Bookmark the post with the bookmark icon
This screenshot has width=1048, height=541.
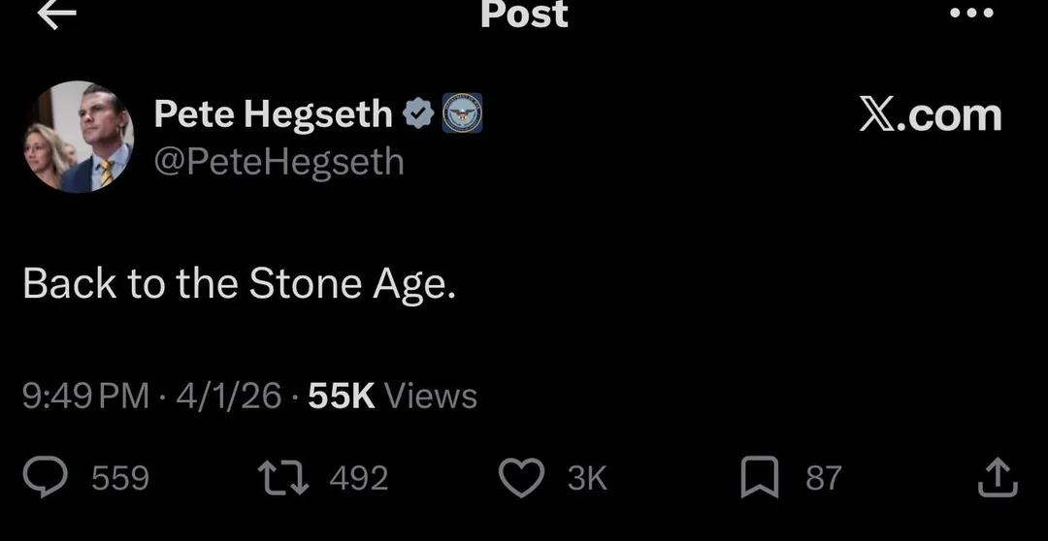pyautogui.click(x=760, y=478)
